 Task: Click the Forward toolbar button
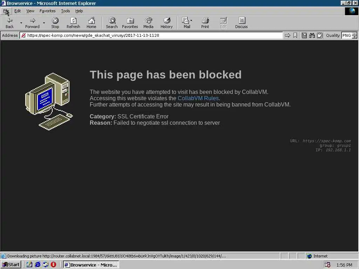point(32,23)
